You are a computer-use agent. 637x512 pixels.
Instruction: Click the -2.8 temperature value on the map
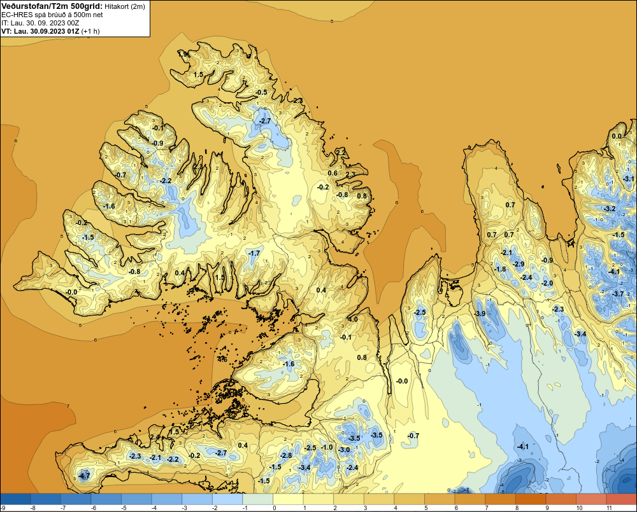[x=287, y=455]
